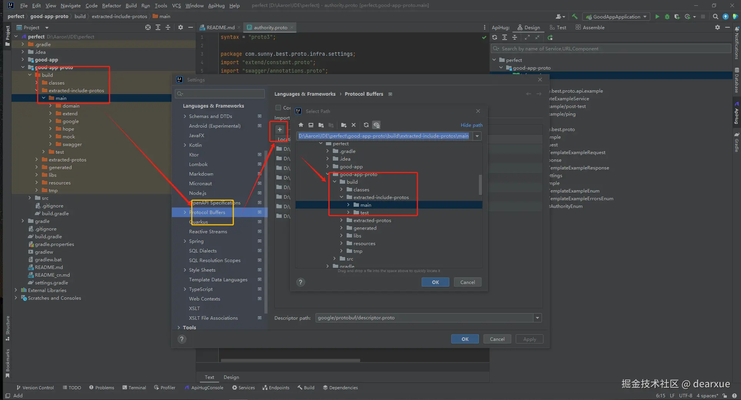Click the Hide path link
Image resolution: width=741 pixels, height=400 pixels.
[x=471, y=125]
